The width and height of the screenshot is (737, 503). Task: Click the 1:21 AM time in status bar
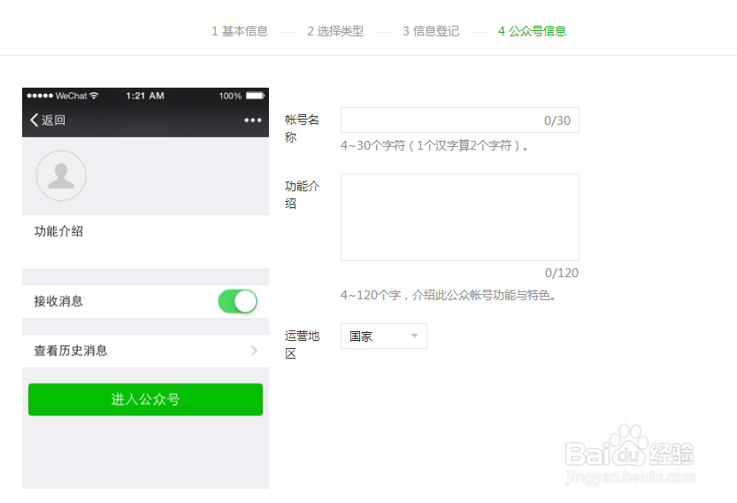pyautogui.click(x=145, y=96)
